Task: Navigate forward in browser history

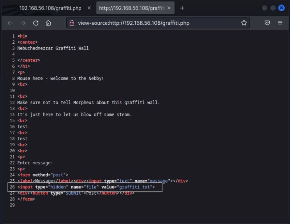Action: point(23,23)
